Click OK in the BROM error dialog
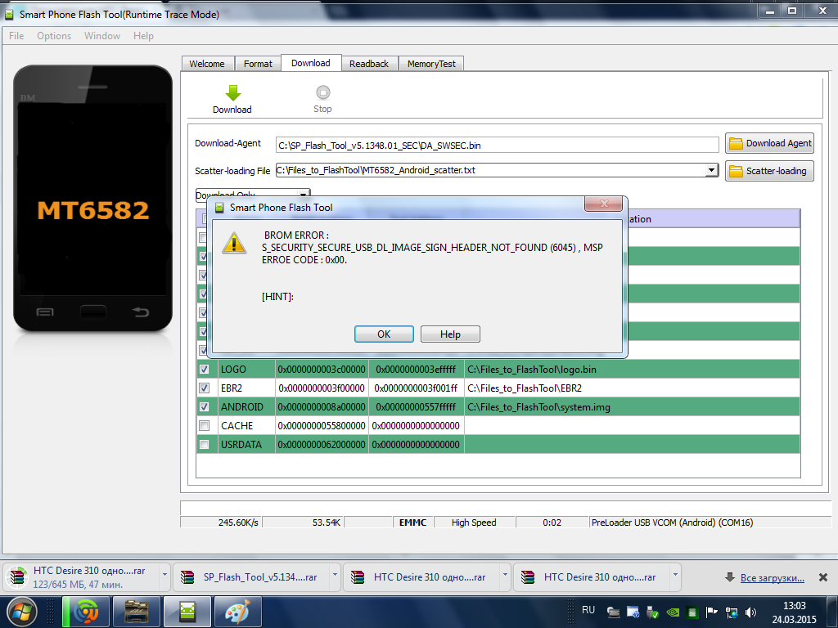 (x=384, y=334)
